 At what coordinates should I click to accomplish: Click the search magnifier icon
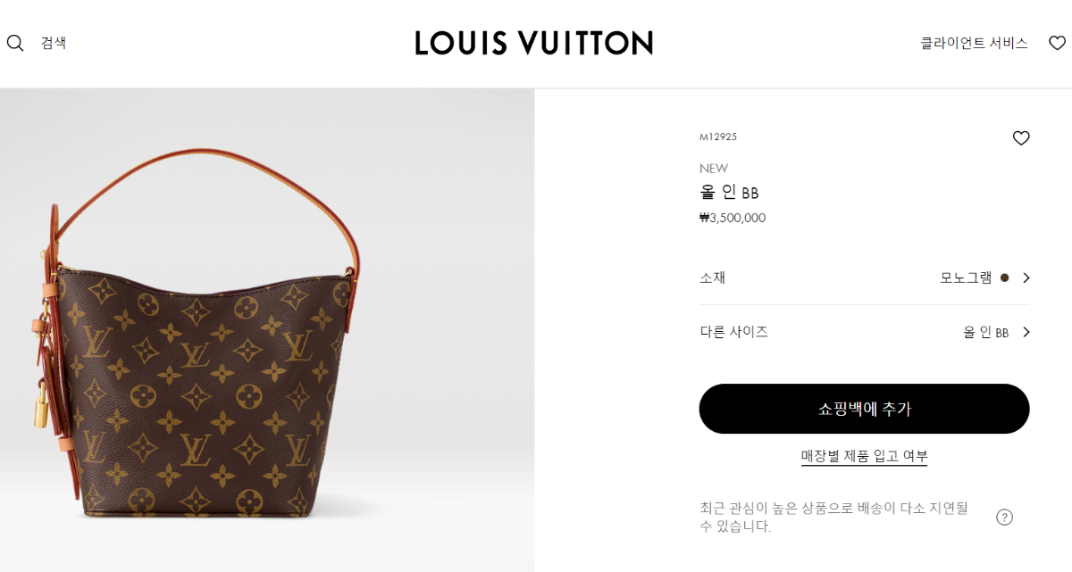click(x=15, y=43)
